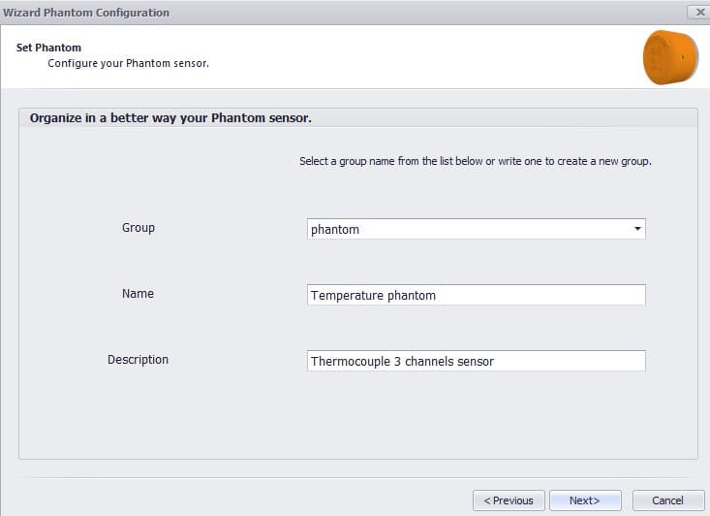The image size is (710, 516).
Task: Click the Description field label
Action: click(x=138, y=360)
